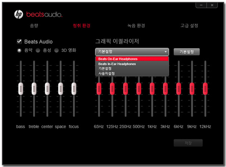Click the 250Hz equalizer slider handle
This screenshot has width=226, height=167.
[x=125, y=89]
